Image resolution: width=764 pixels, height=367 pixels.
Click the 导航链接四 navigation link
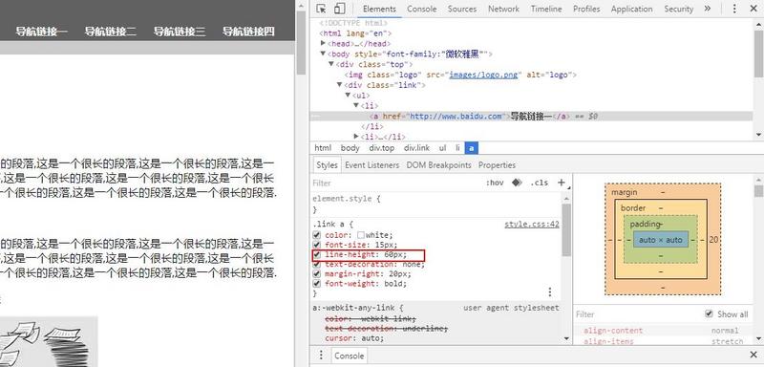tap(249, 32)
